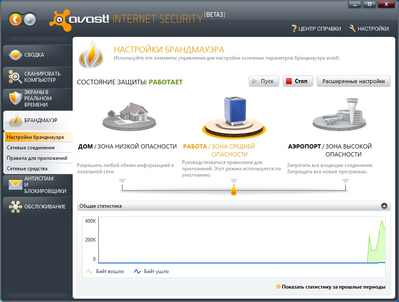This screenshot has height=302, width=399.
Task: Click the blue Байт ушло legend icon
Action: point(137,271)
